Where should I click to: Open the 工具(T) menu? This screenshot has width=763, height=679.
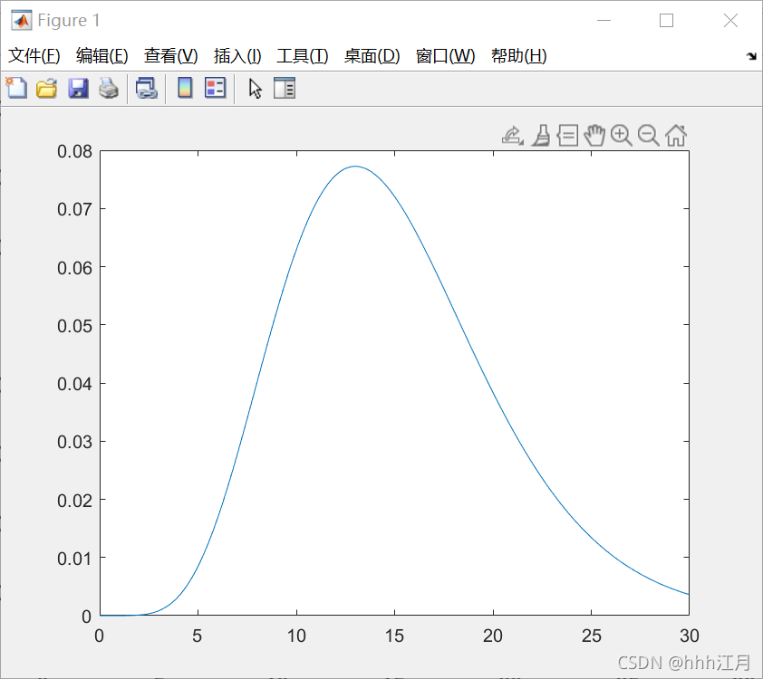click(302, 56)
